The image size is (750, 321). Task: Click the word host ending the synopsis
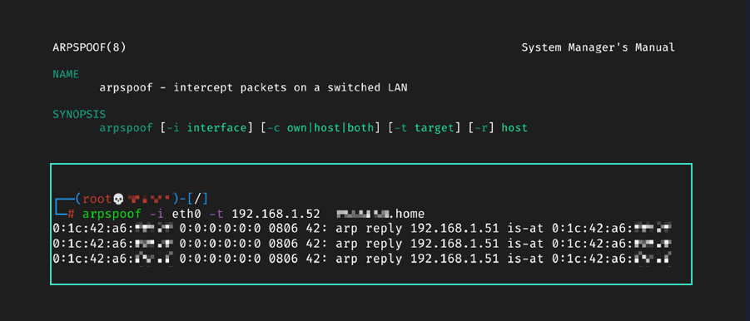(x=514, y=128)
